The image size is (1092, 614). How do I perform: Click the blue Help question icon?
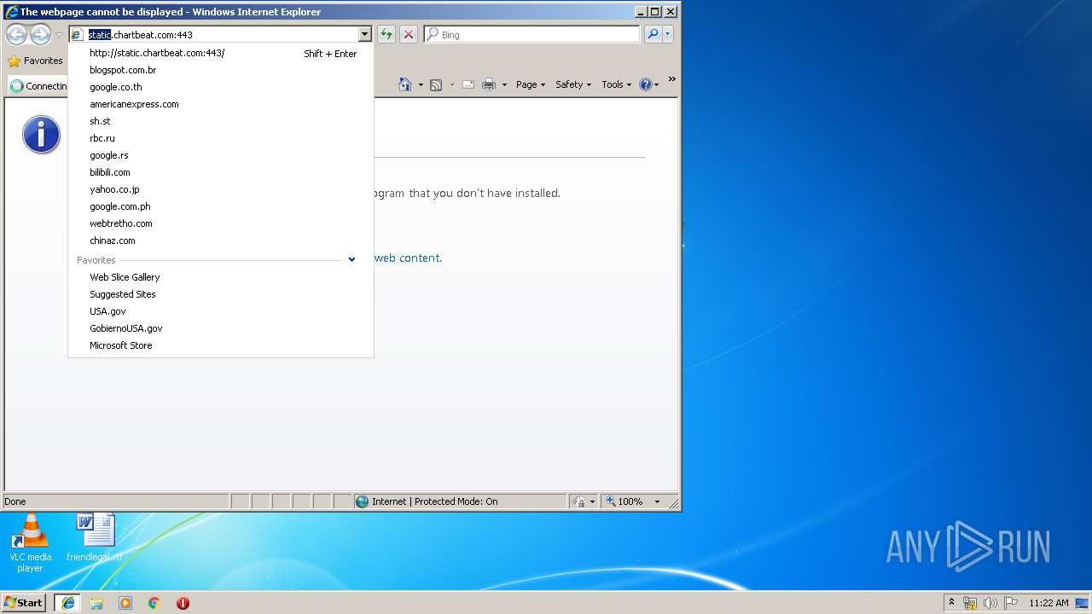pos(646,84)
